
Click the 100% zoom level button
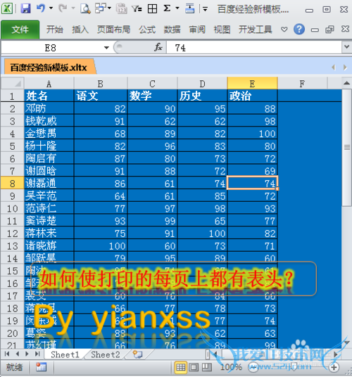[231, 367]
